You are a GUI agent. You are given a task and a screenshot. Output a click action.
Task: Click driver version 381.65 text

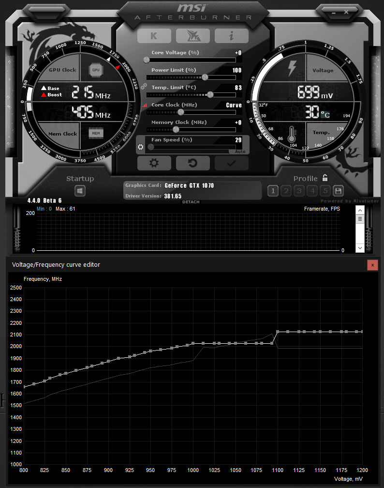click(173, 196)
